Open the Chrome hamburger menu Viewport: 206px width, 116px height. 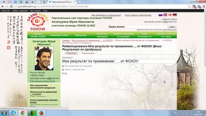204,6
